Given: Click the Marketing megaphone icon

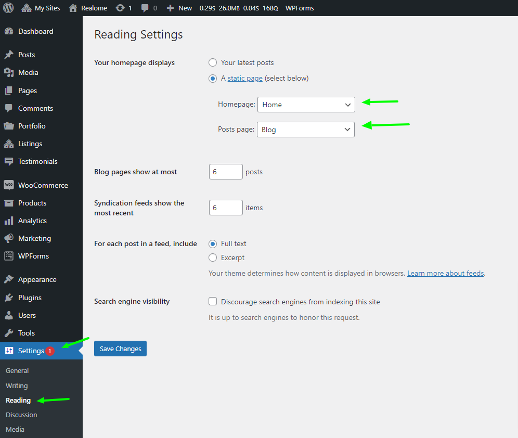Looking at the screenshot, I should 9,238.
